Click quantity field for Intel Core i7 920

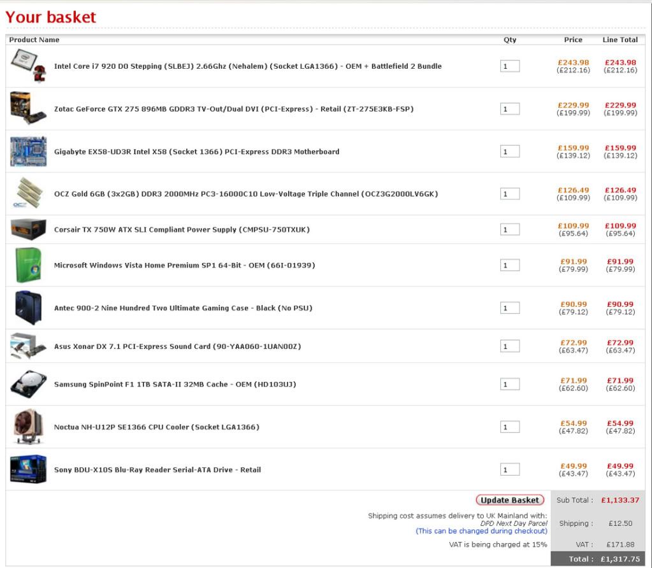(510, 66)
